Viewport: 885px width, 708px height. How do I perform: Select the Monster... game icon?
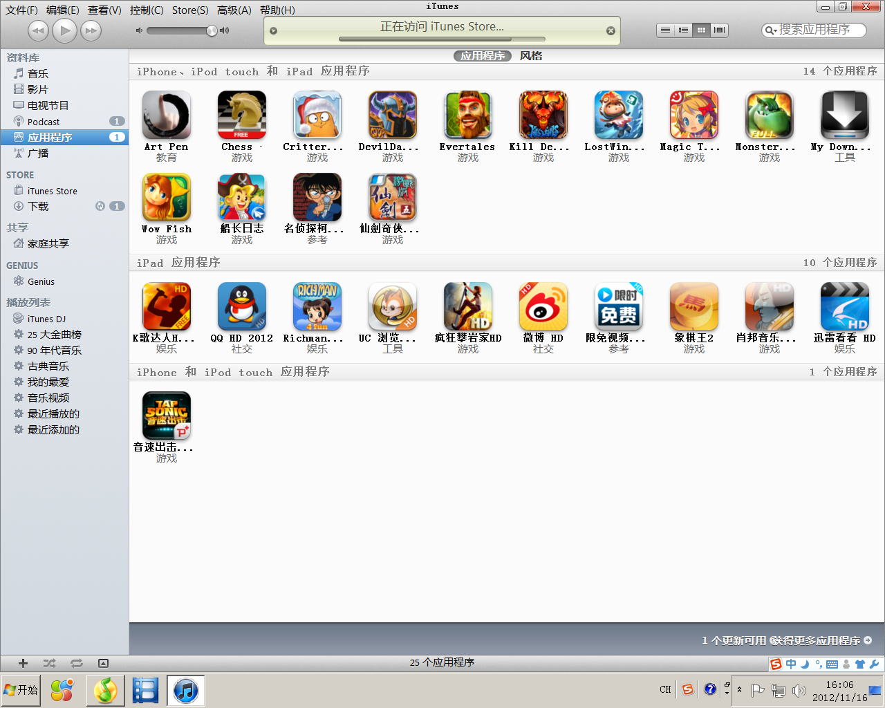(770, 115)
